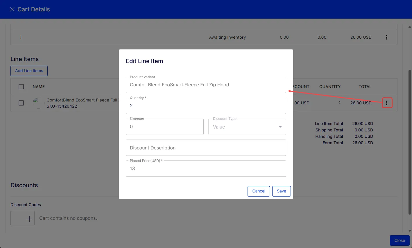Viewport: 412px width, 248px height.
Task: Open the Discount Type dropdown
Action: 247,127
